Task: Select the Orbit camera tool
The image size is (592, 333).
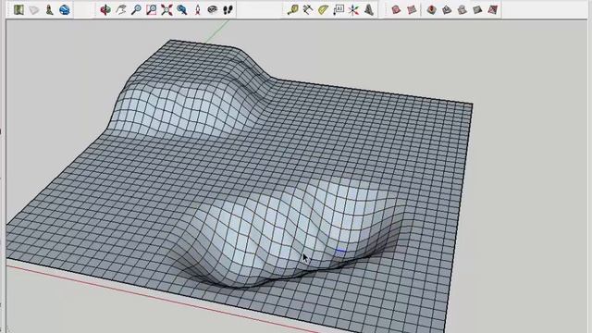Action: 105,9
